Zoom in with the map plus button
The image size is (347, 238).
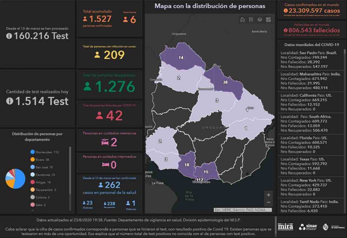tap(269, 195)
